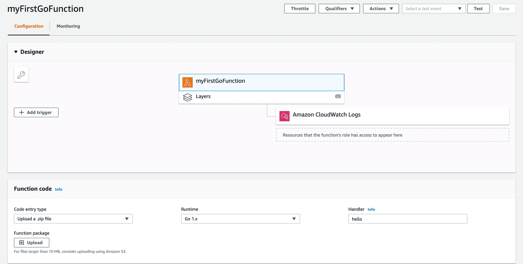Open the Runtime Go 1.x dropdown
The height and width of the screenshot is (264, 523).
tap(240, 219)
